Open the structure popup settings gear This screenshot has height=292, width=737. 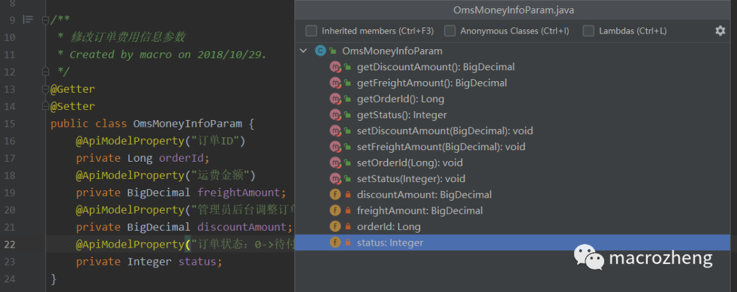tap(720, 31)
